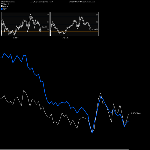Click the white Close line endpoint near 9.95
The image size is (150, 150).
pyautogui.click(x=128, y=114)
